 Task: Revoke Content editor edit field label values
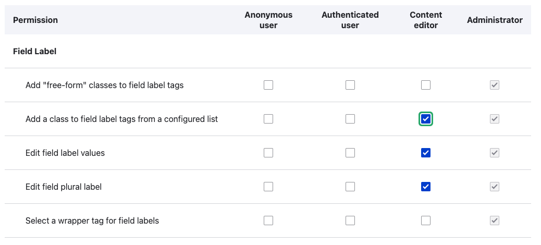425,153
